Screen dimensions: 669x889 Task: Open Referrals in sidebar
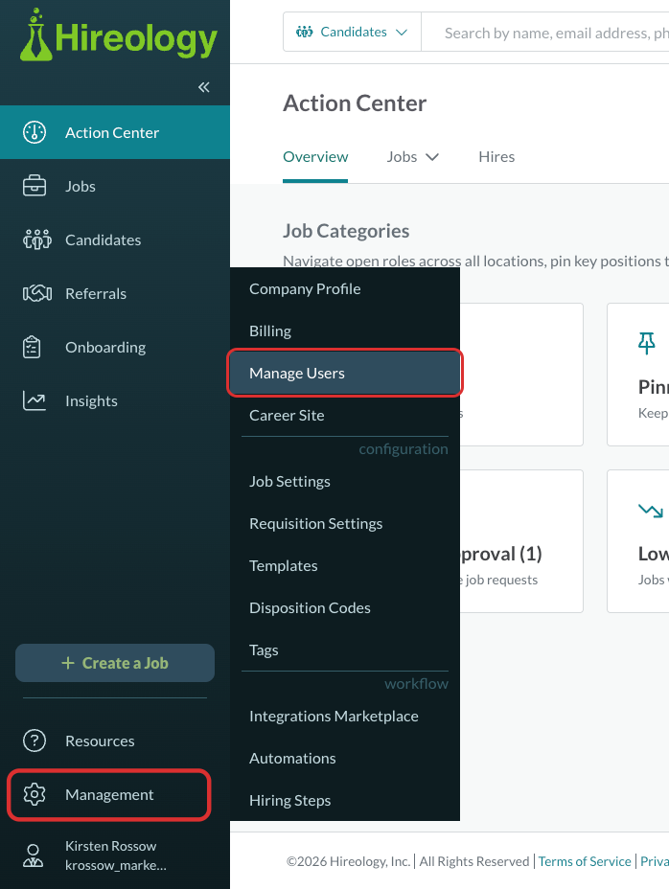pos(115,293)
